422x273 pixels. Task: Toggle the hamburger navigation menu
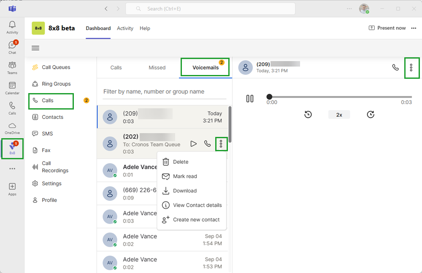coord(35,48)
